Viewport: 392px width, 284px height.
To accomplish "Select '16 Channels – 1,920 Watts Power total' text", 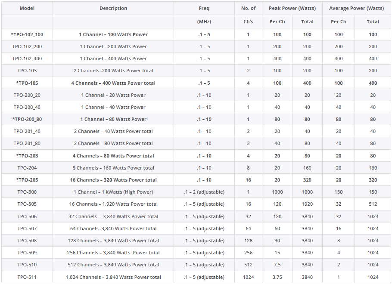I will pyautogui.click(x=113, y=204).
